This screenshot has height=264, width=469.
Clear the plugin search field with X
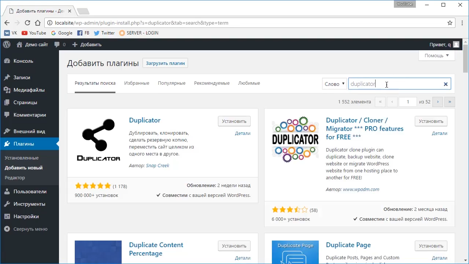coord(446,84)
